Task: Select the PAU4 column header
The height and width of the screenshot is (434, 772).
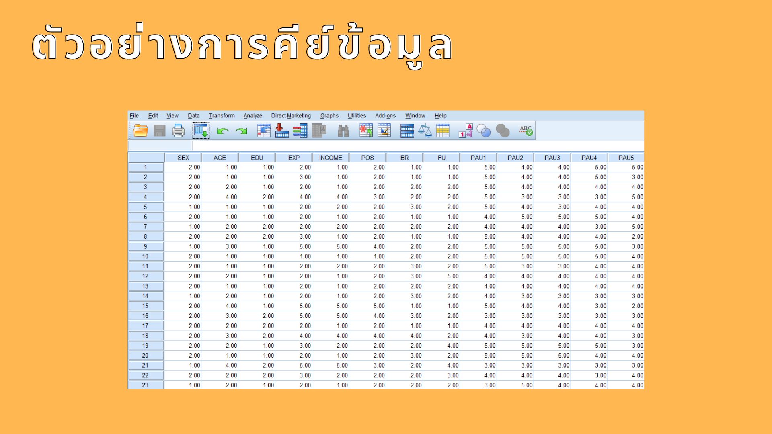Action: click(589, 158)
